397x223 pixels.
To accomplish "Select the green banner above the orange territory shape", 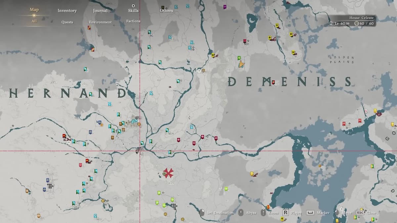I will tap(239, 58).
